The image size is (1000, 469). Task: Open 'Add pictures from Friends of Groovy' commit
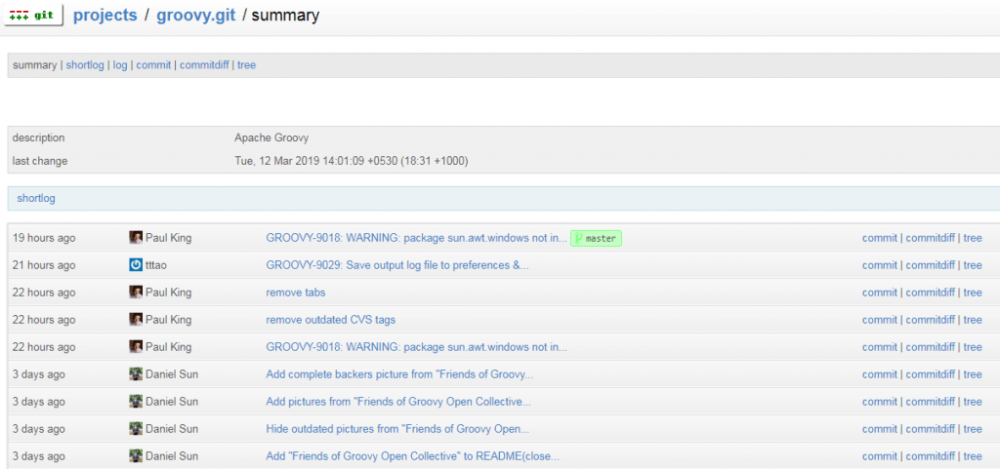click(x=398, y=402)
